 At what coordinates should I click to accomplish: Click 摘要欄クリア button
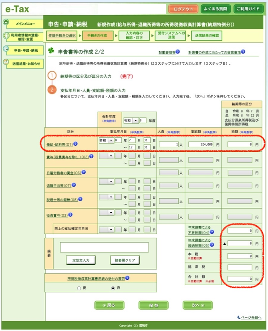pos(125,260)
